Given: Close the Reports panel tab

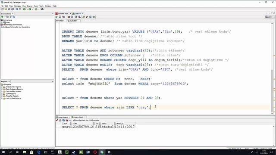Looking at the screenshot, I should (x=9, y=81).
